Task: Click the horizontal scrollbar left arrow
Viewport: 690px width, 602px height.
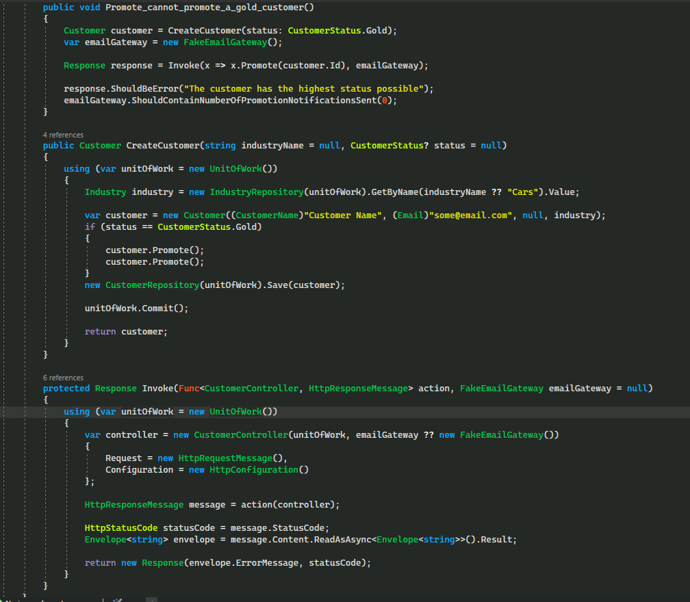Action: [151, 599]
